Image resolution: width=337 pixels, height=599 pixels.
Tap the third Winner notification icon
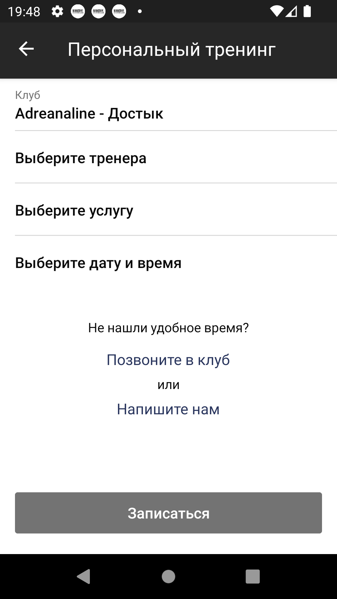click(119, 12)
